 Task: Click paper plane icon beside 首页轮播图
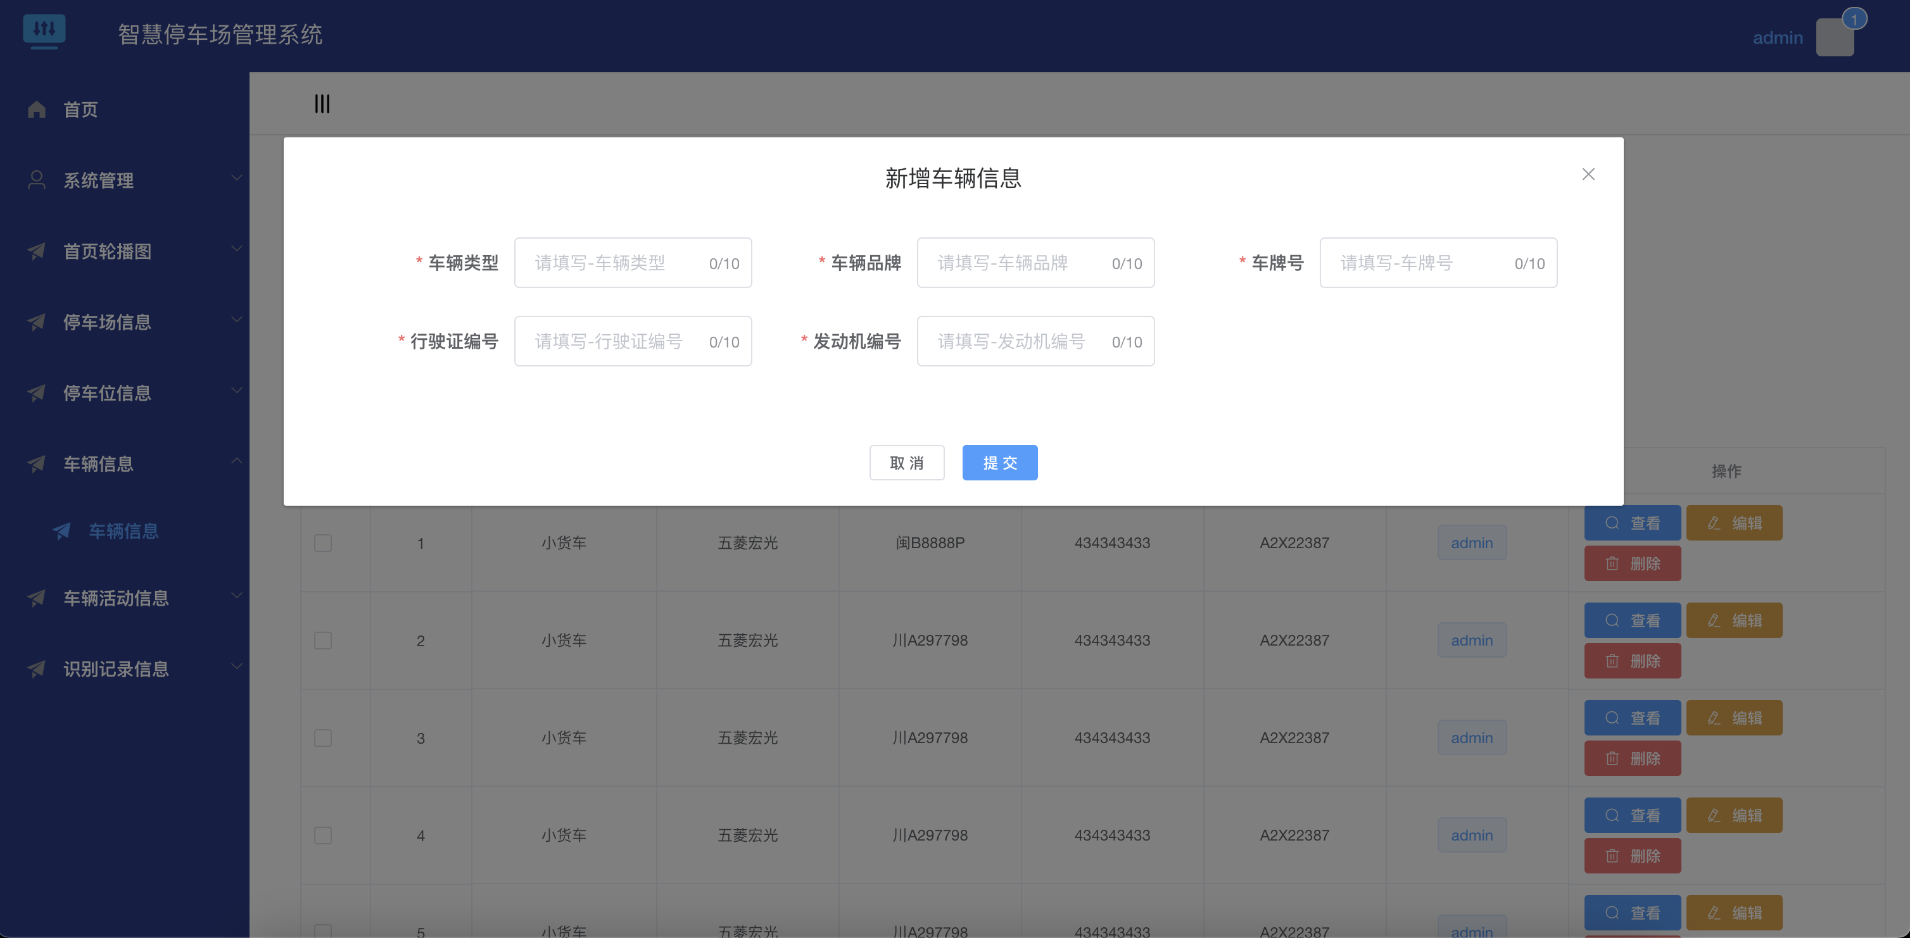pyautogui.click(x=36, y=251)
